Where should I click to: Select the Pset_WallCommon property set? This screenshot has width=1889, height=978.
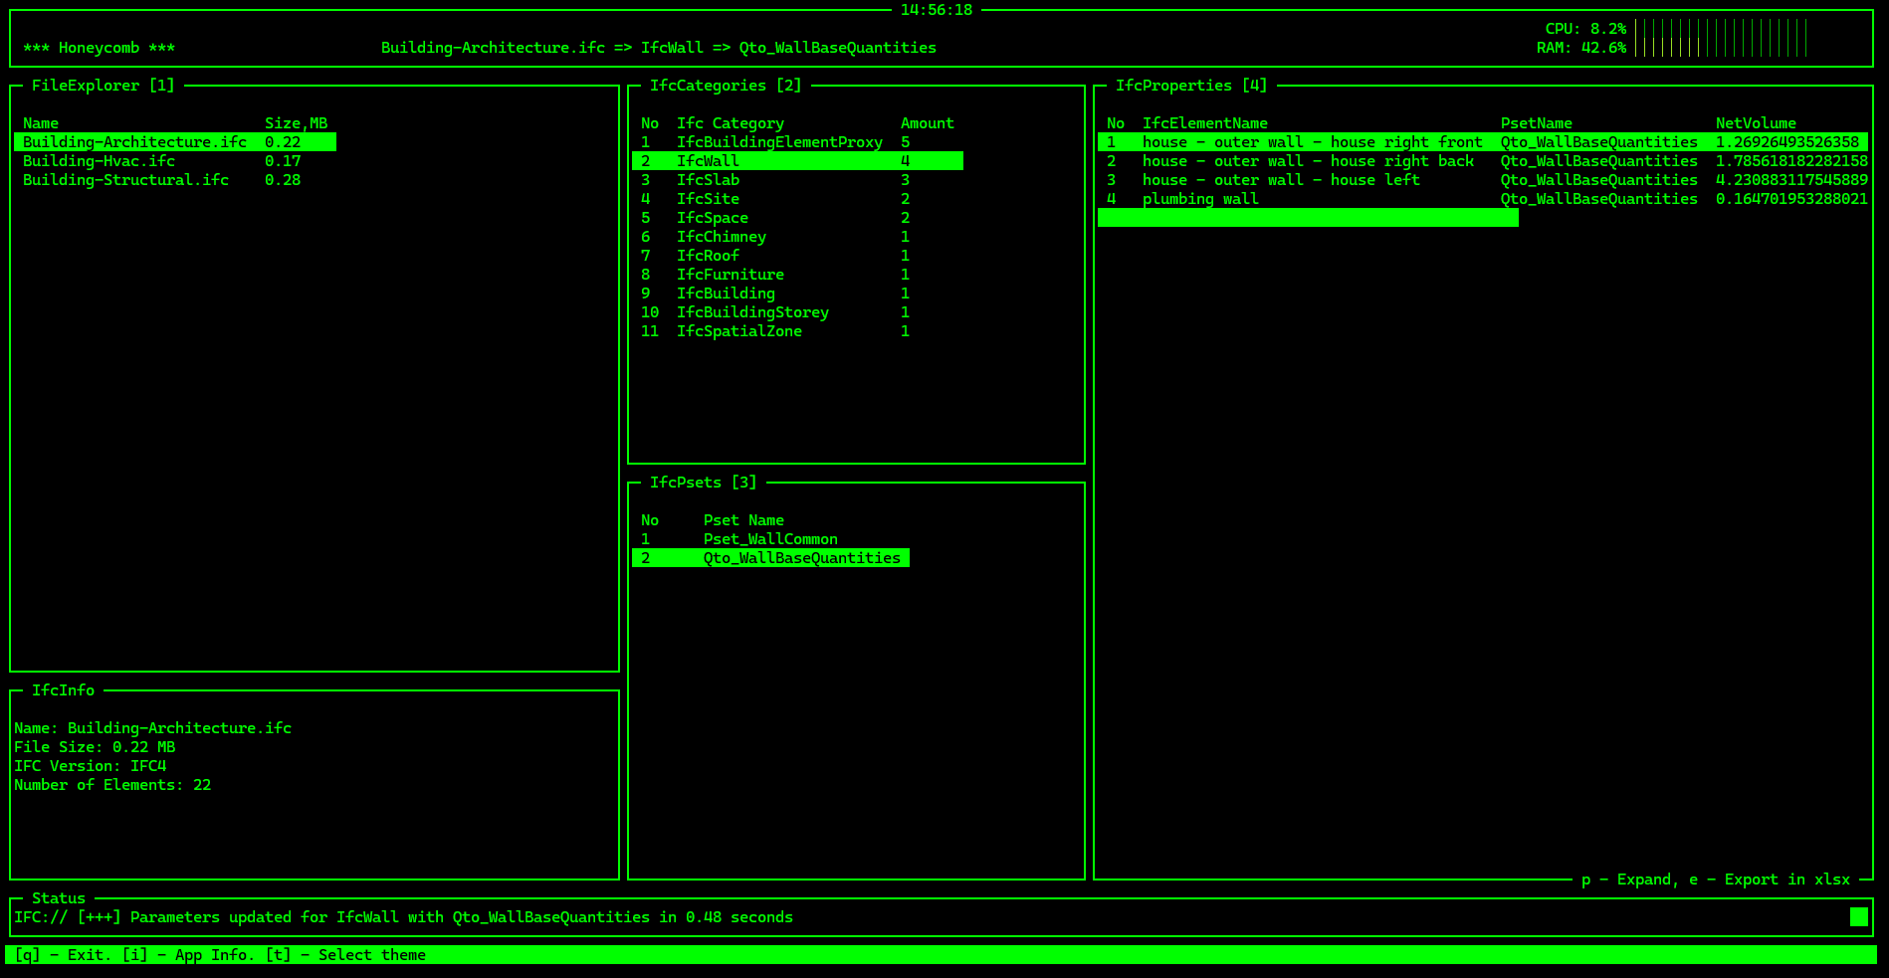[x=770, y=539]
